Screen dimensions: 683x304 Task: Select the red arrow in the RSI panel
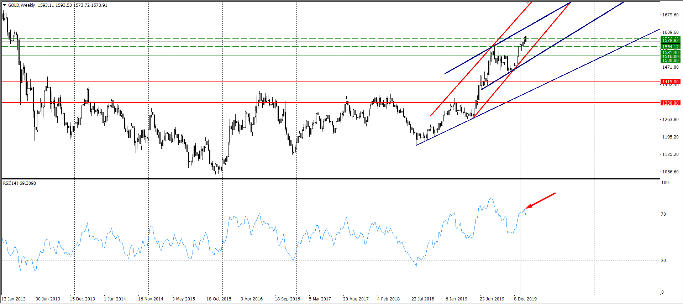tap(540, 201)
